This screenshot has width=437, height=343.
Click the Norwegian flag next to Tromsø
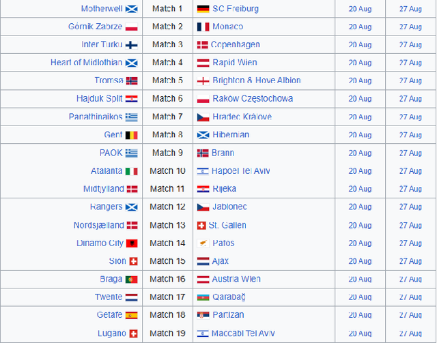point(132,81)
